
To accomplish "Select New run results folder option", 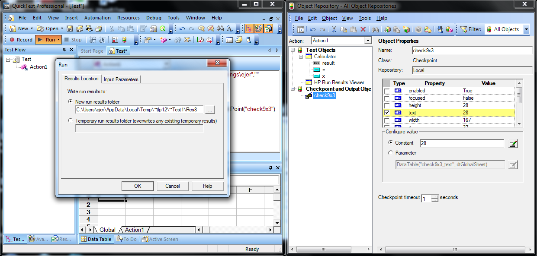I will (x=71, y=101).
